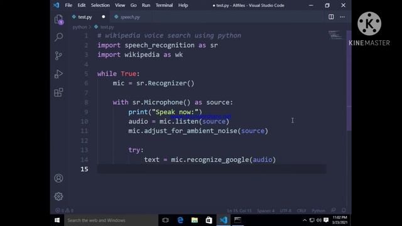Click the taskbar clock showing 11:02 PM
Image resolution: width=402 pixels, height=226 pixels.
pos(340,220)
